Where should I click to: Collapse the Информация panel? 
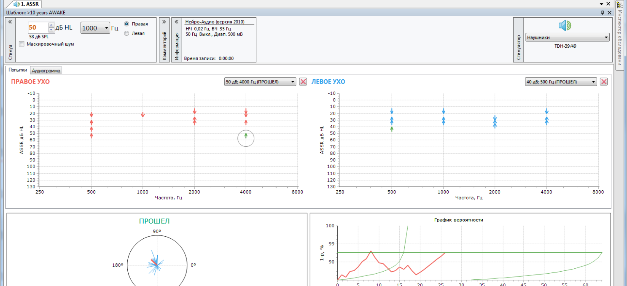tap(176, 22)
